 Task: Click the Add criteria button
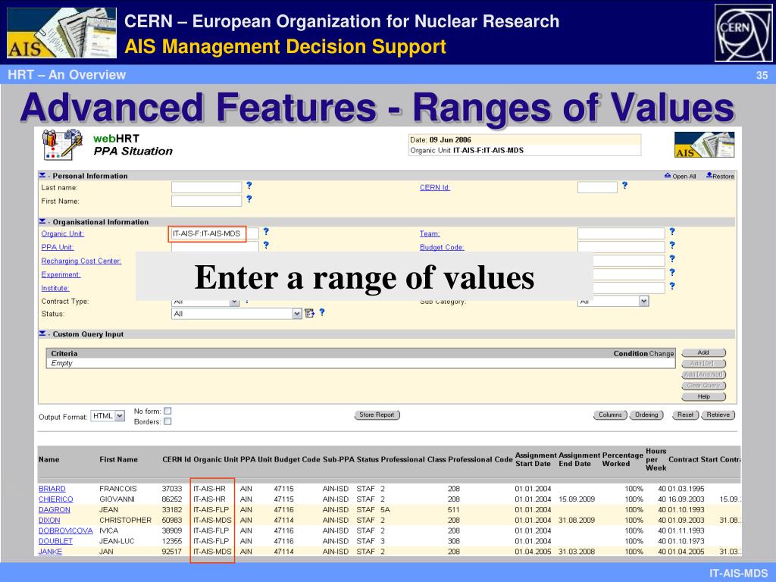704,353
